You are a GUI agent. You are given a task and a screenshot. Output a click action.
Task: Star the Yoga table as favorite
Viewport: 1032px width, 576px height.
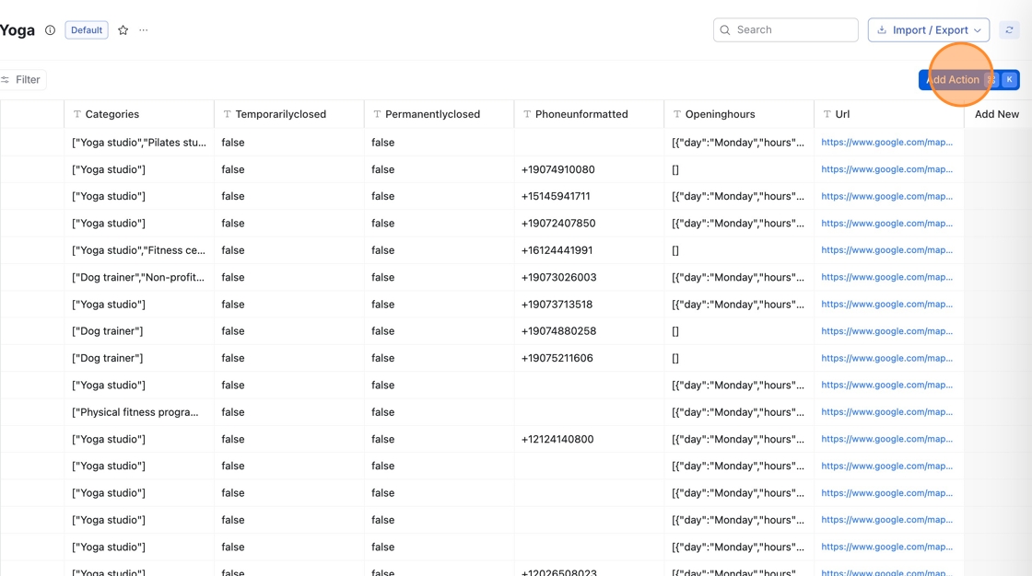point(123,30)
